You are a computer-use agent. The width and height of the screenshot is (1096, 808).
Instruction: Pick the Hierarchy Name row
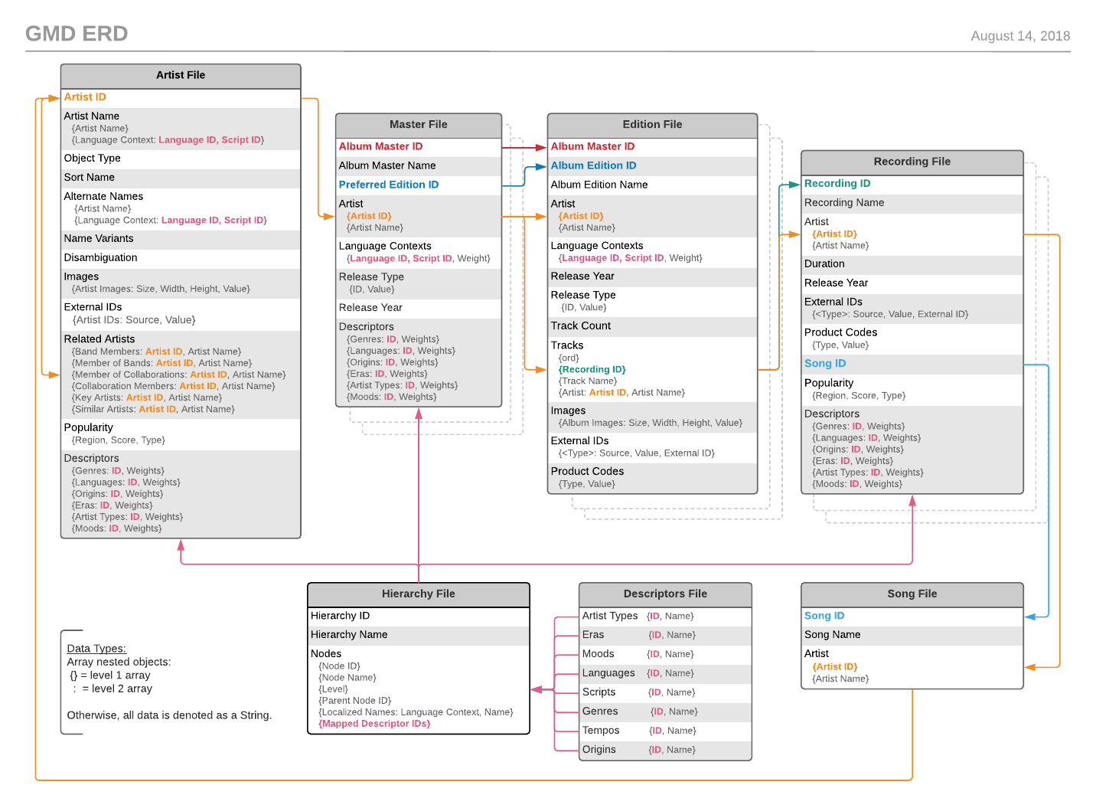(349, 635)
